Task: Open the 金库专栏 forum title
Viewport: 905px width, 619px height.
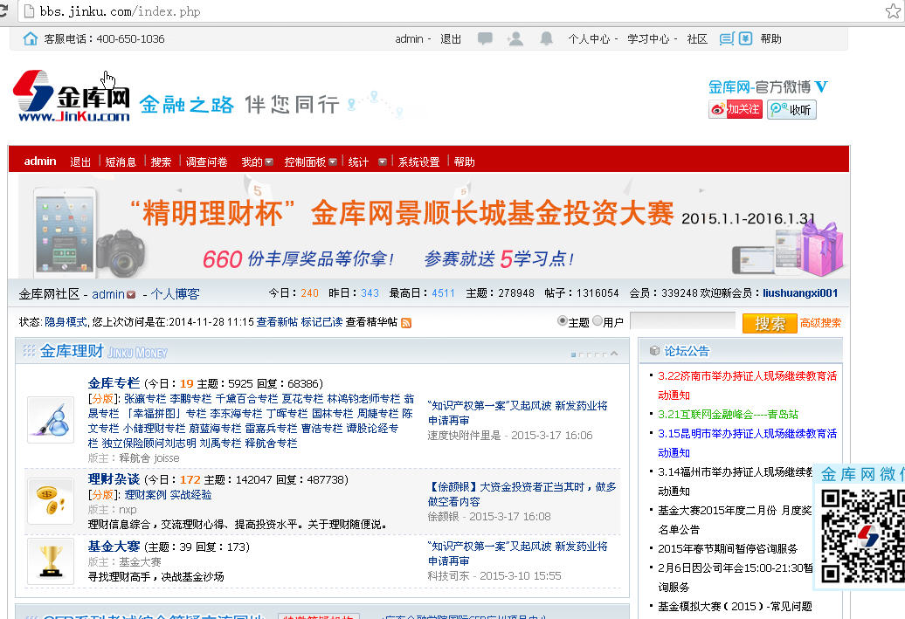Action: (114, 383)
